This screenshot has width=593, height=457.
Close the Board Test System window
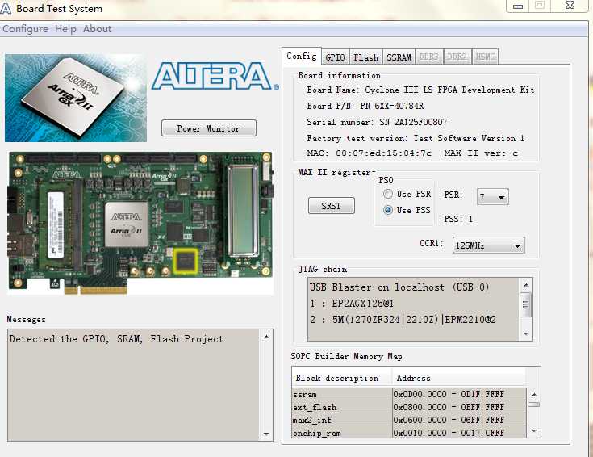point(570,6)
